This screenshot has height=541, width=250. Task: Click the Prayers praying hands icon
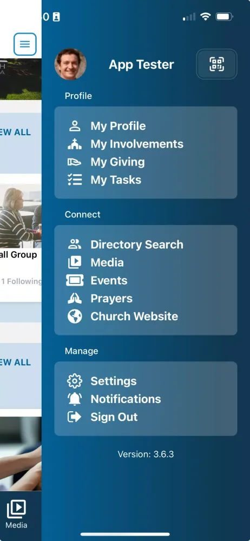(x=75, y=298)
